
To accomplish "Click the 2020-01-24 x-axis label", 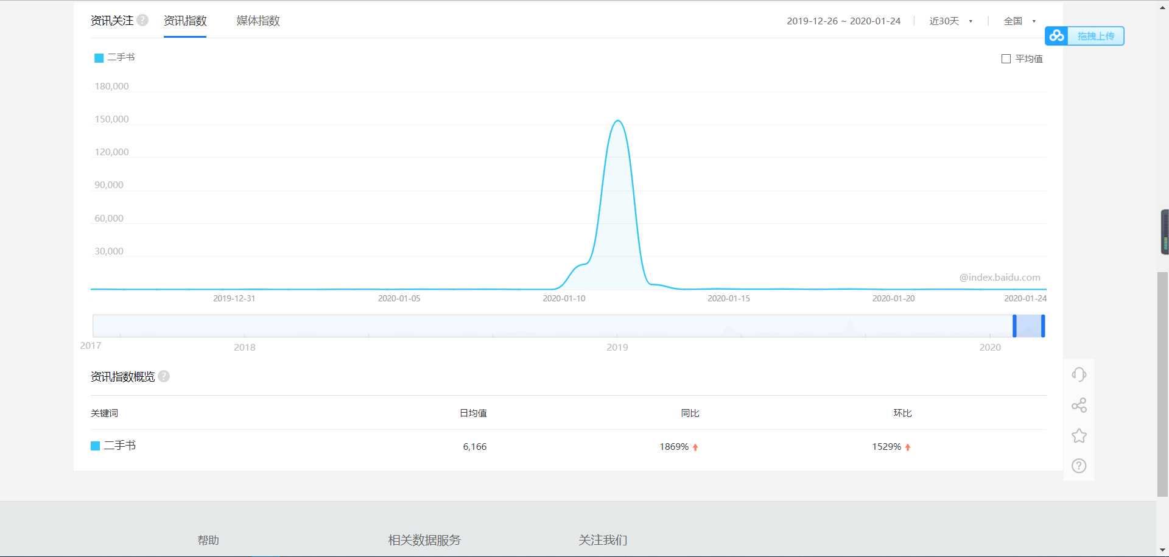I will pyautogui.click(x=1025, y=298).
